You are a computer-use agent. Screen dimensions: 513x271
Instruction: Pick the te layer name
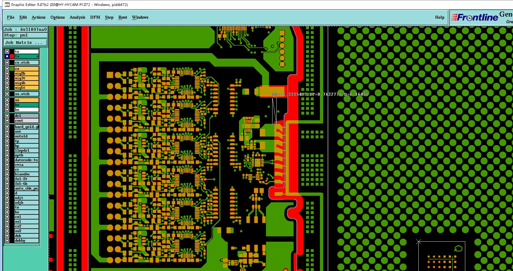pos(27,207)
